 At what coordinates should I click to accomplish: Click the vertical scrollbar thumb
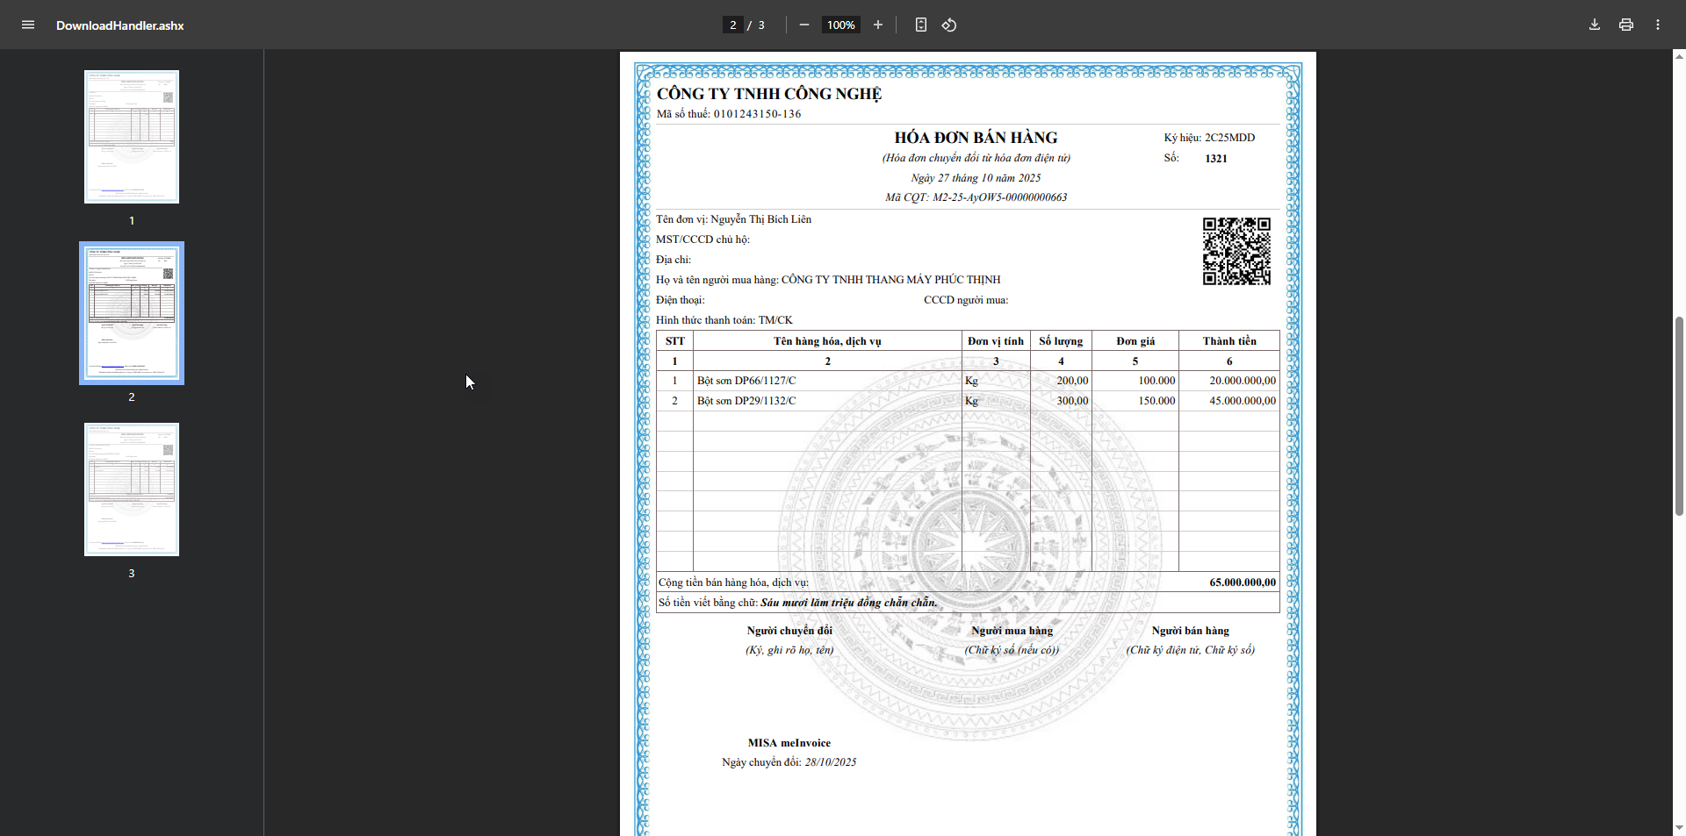(1679, 415)
